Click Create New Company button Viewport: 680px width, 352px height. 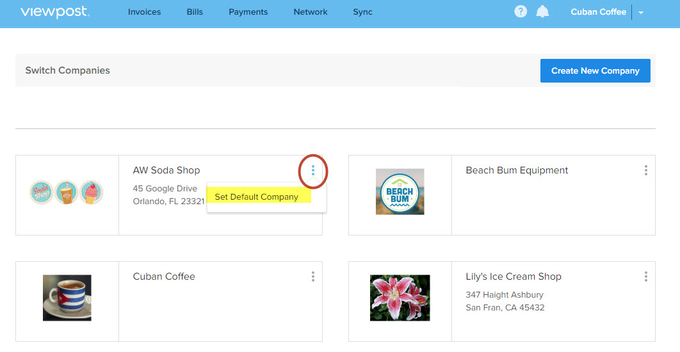click(x=595, y=70)
